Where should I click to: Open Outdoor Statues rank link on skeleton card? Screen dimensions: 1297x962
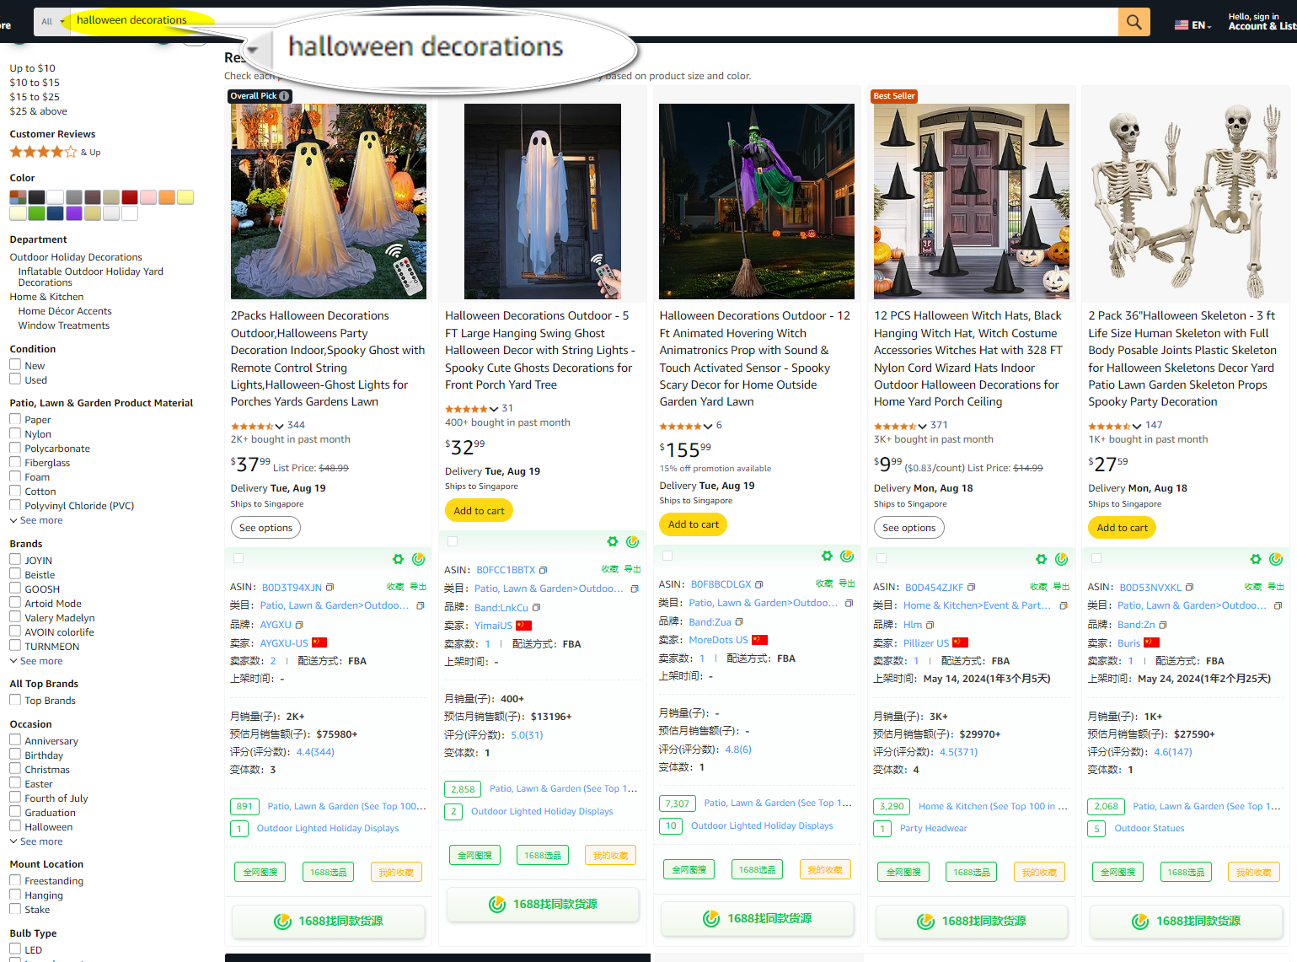click(x=1149, y=829)
